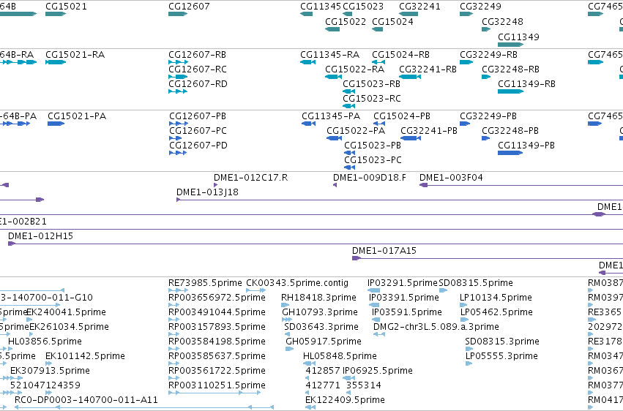
Task: Click the CG15021-RA transcript label
Action: [75, 54]
